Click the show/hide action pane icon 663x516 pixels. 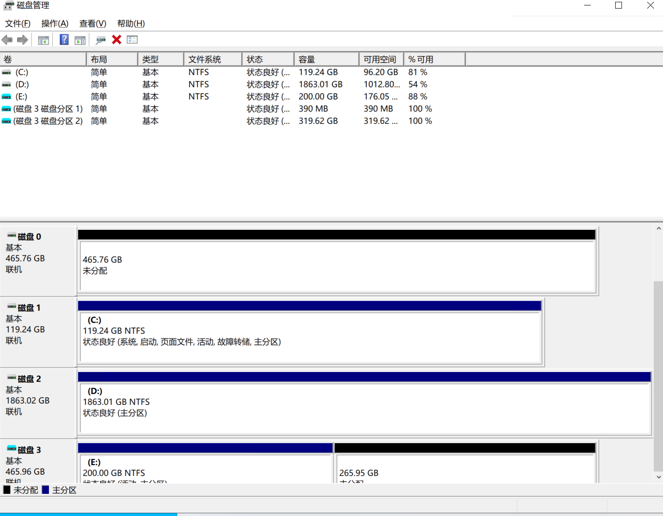coord(80,40)
